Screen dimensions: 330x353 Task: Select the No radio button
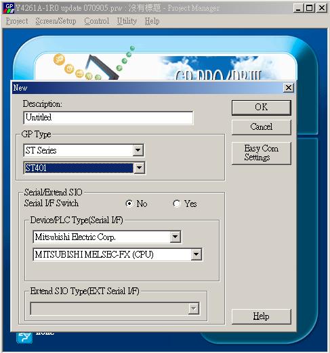pyautogui.click(x=129, y=204)
